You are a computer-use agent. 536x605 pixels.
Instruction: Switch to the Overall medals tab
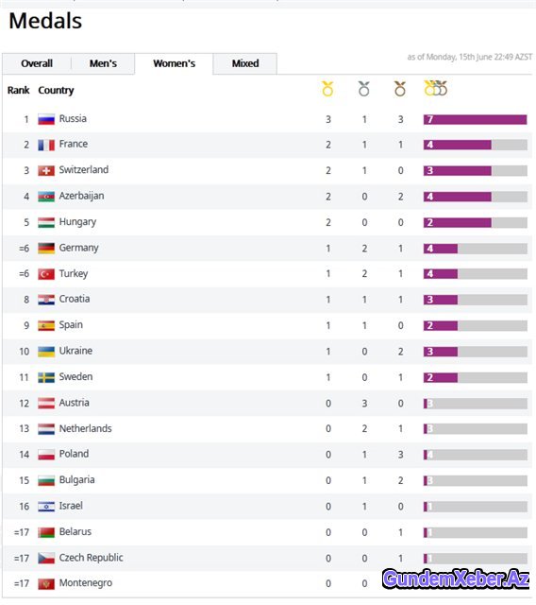tap(37, 63)
